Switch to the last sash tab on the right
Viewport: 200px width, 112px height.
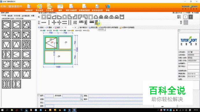[x=33, y=16]
